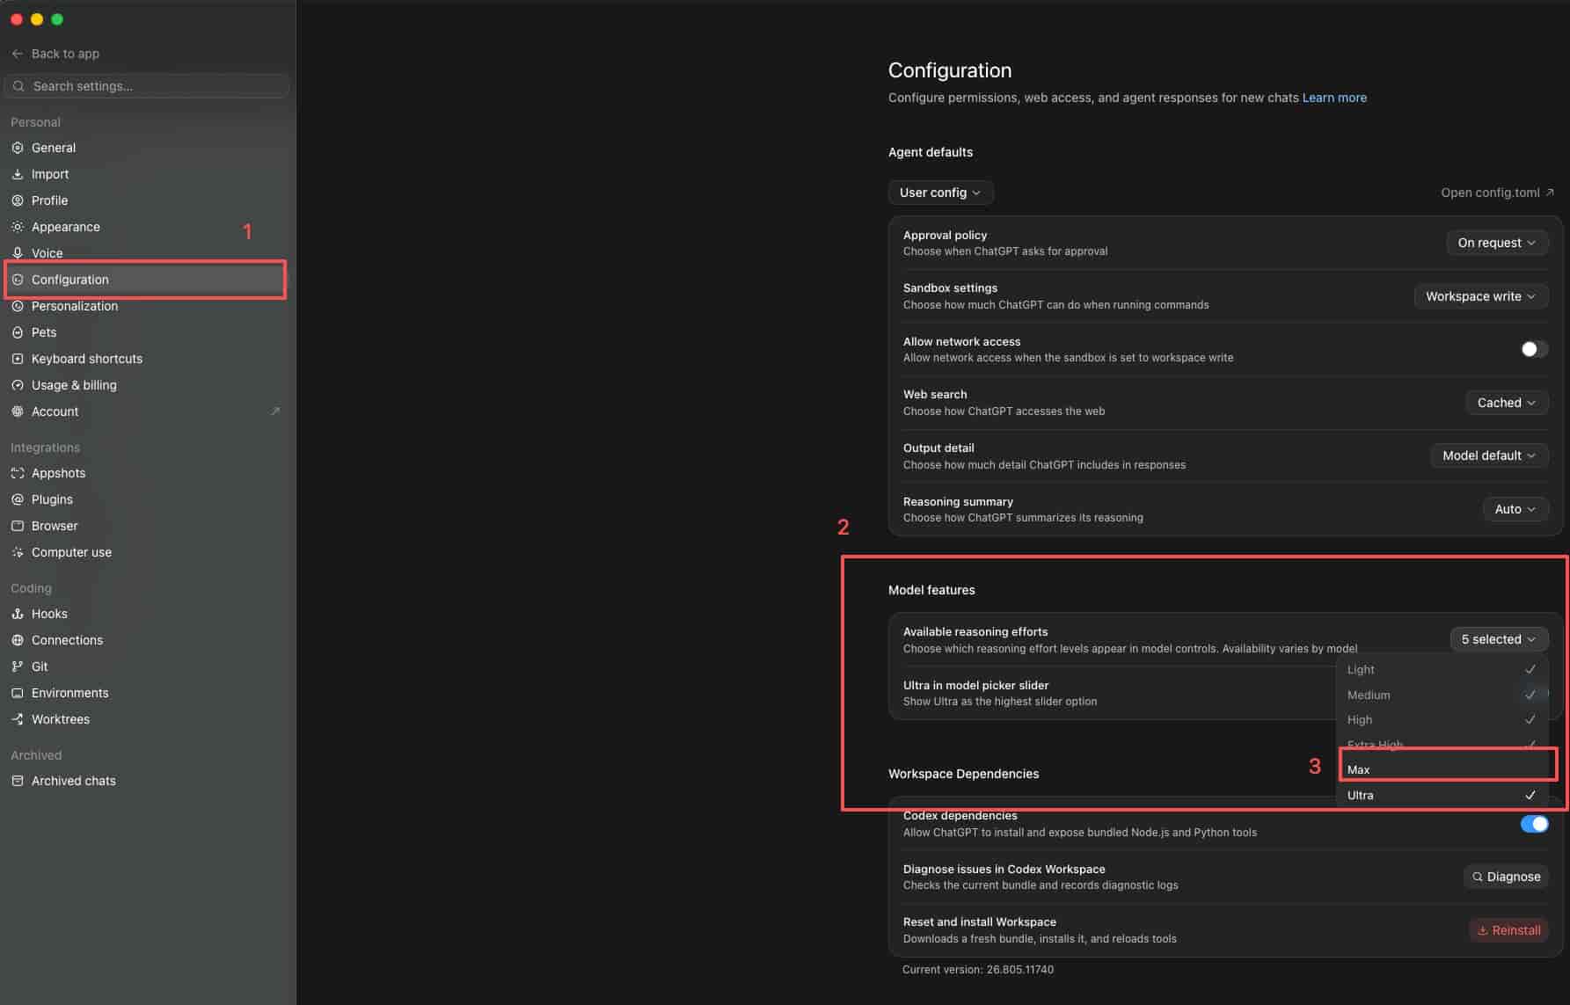Click the Appearance sun icon
The width and height of the screenshot is (1570, 1005).
tap(18, 227)
